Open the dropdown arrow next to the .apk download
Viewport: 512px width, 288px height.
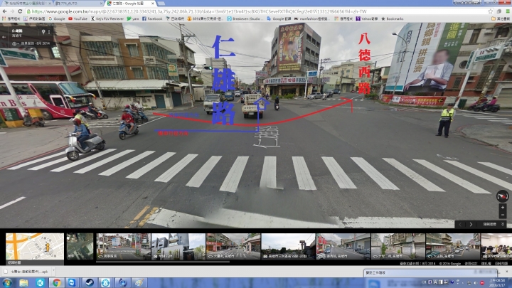(53, 271)
